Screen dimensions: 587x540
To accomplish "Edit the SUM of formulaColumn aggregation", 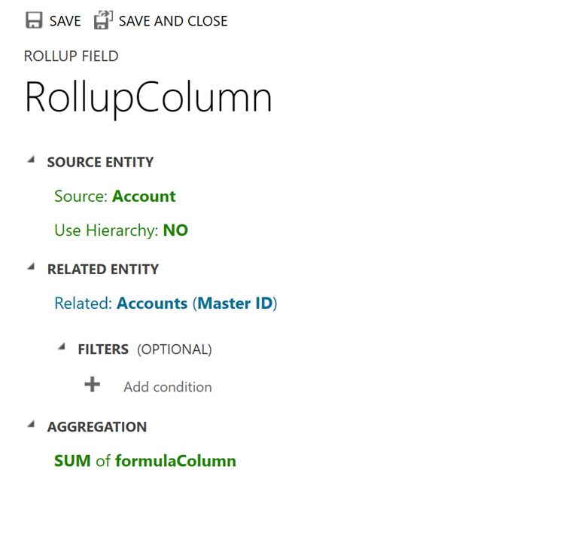I will [x=144, y=461].
